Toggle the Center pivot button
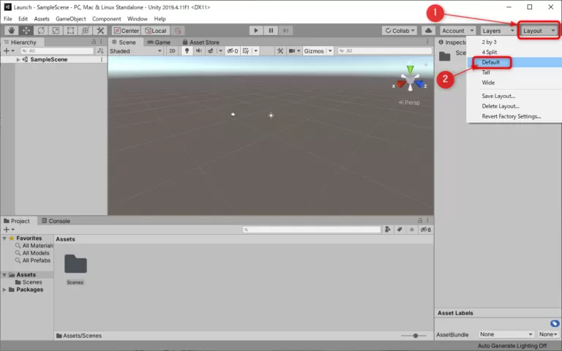 [126, 31]
